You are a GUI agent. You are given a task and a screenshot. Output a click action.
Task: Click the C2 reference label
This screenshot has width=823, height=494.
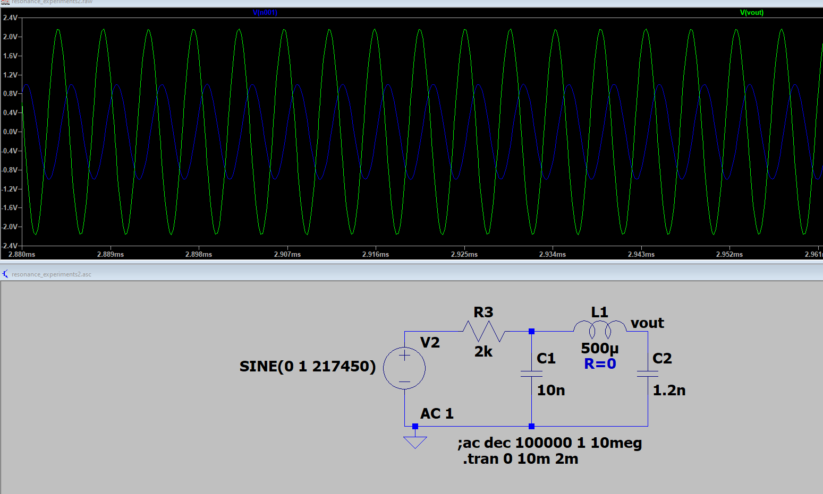point(662,358)
